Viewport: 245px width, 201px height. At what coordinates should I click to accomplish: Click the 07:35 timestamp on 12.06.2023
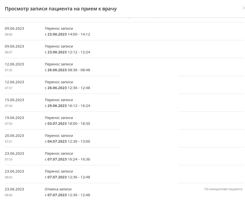9,70
